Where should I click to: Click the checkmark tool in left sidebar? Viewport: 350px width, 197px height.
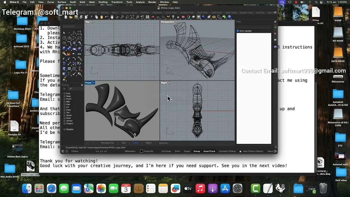75,74
